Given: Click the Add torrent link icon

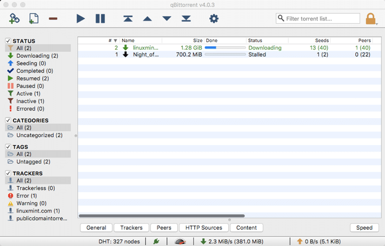Looking at the screenshot, I should point(14,19).
